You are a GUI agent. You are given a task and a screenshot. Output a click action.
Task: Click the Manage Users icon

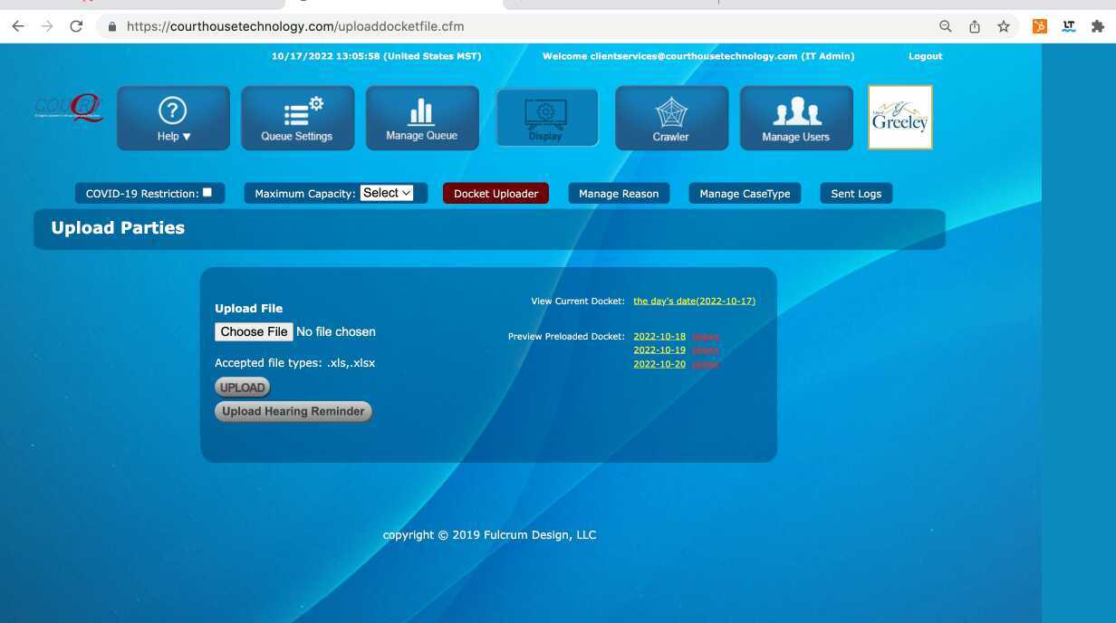coord(795,118)
